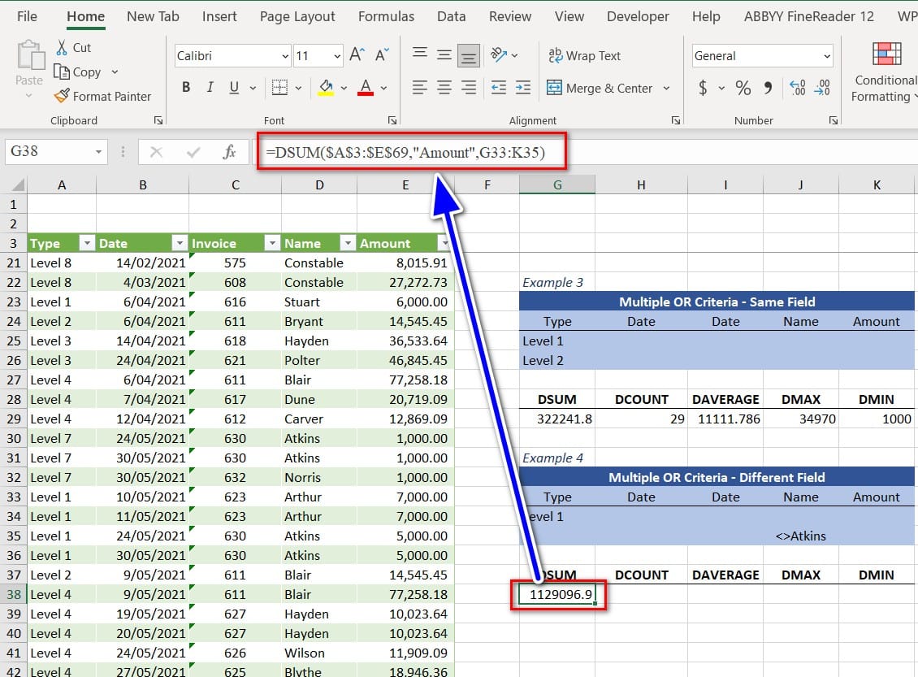This screenshot has height=677, width=918.
Task: Click the Cut scissors icon
Action: click(x=62, y=48)
